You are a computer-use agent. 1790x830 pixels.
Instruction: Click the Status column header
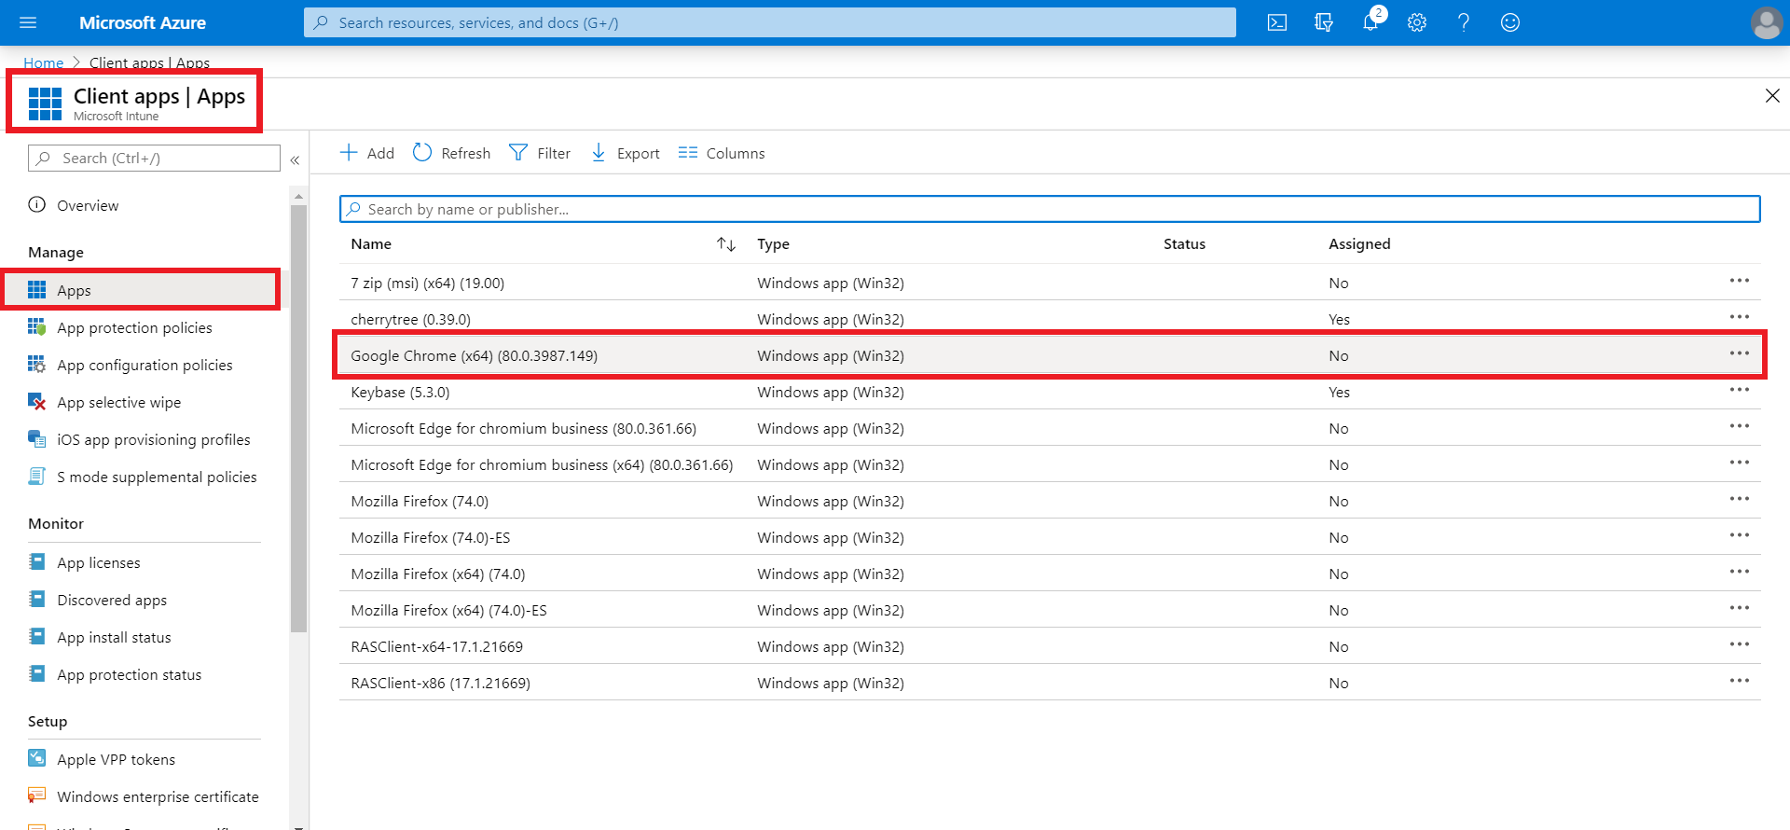[1184, 243]
